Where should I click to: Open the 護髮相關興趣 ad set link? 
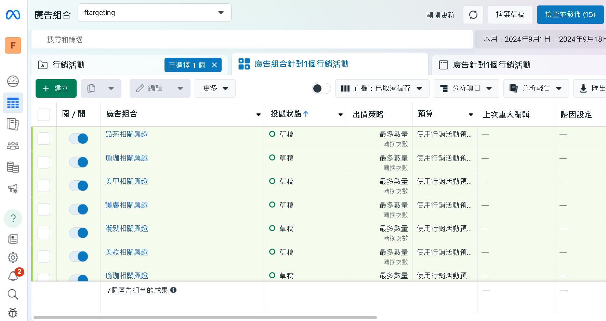127,228
